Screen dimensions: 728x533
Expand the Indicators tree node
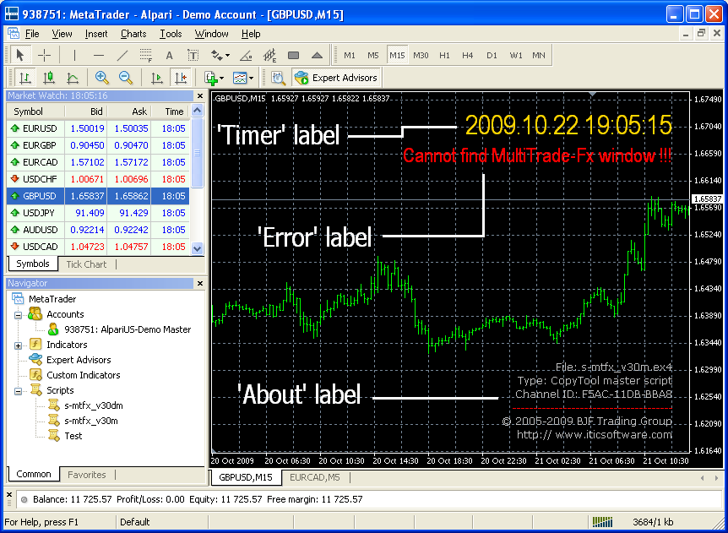18,345
